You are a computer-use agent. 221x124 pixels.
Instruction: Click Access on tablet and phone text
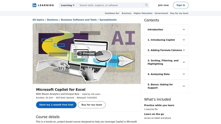[157, 118]
